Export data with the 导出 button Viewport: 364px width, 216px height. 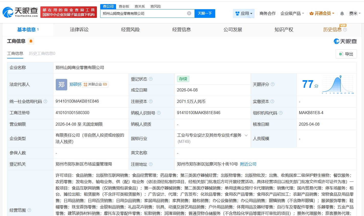point(346,54)
